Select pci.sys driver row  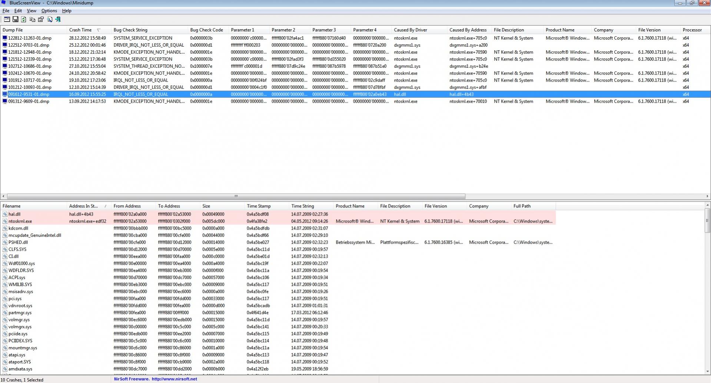point(278,299)
